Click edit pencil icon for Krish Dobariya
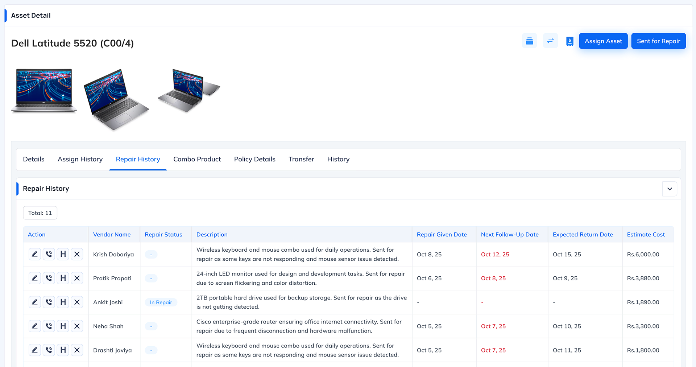The image size is (696, 367). (34, 254)
